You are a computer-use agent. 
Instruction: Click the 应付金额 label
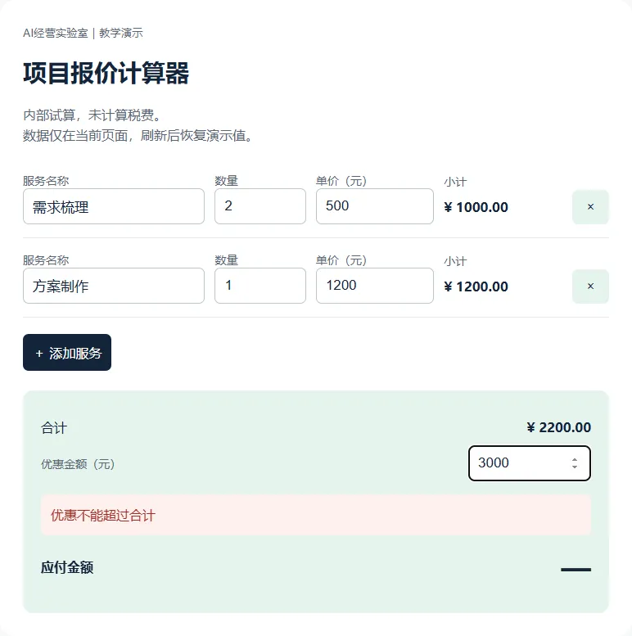pyautogui.click(x=67, y=567)
